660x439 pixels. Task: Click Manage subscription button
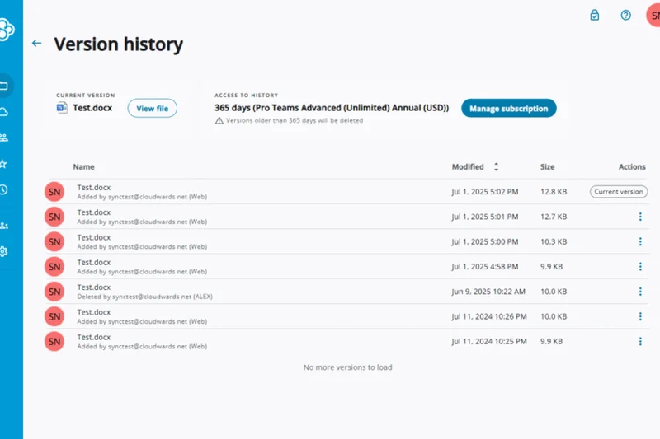(508, 108)
